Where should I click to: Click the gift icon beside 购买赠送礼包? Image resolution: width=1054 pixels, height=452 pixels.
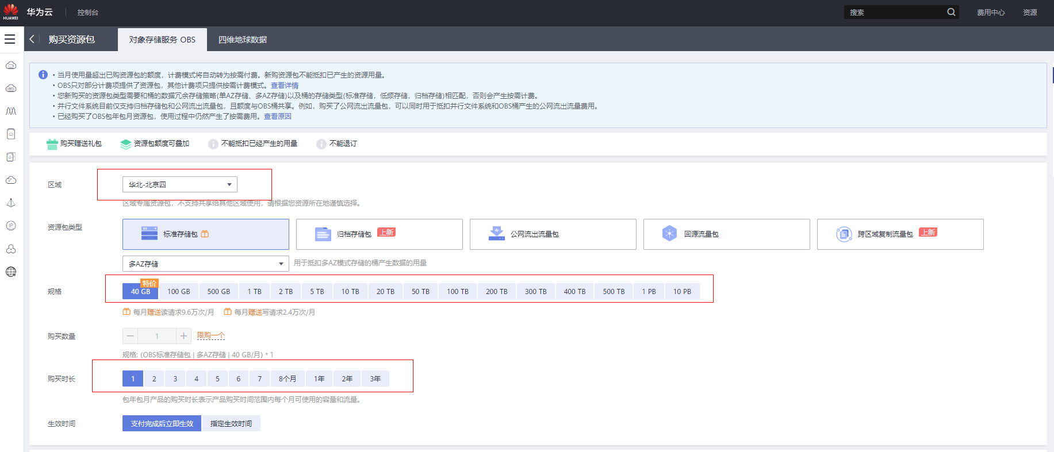[x=52, y=144]
